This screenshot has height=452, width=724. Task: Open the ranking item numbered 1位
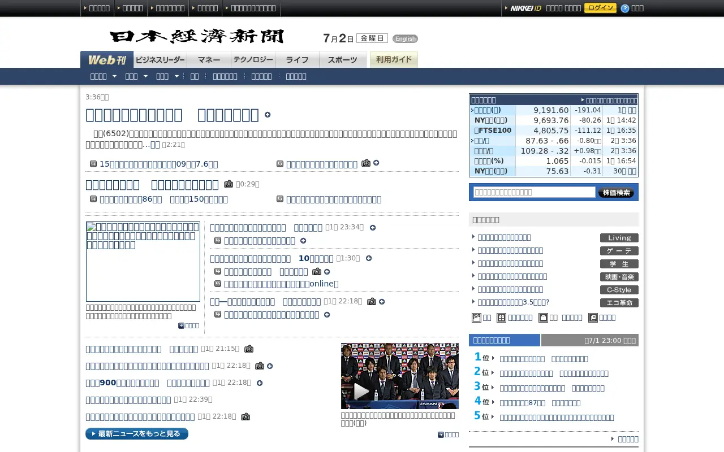click(544, 359)
